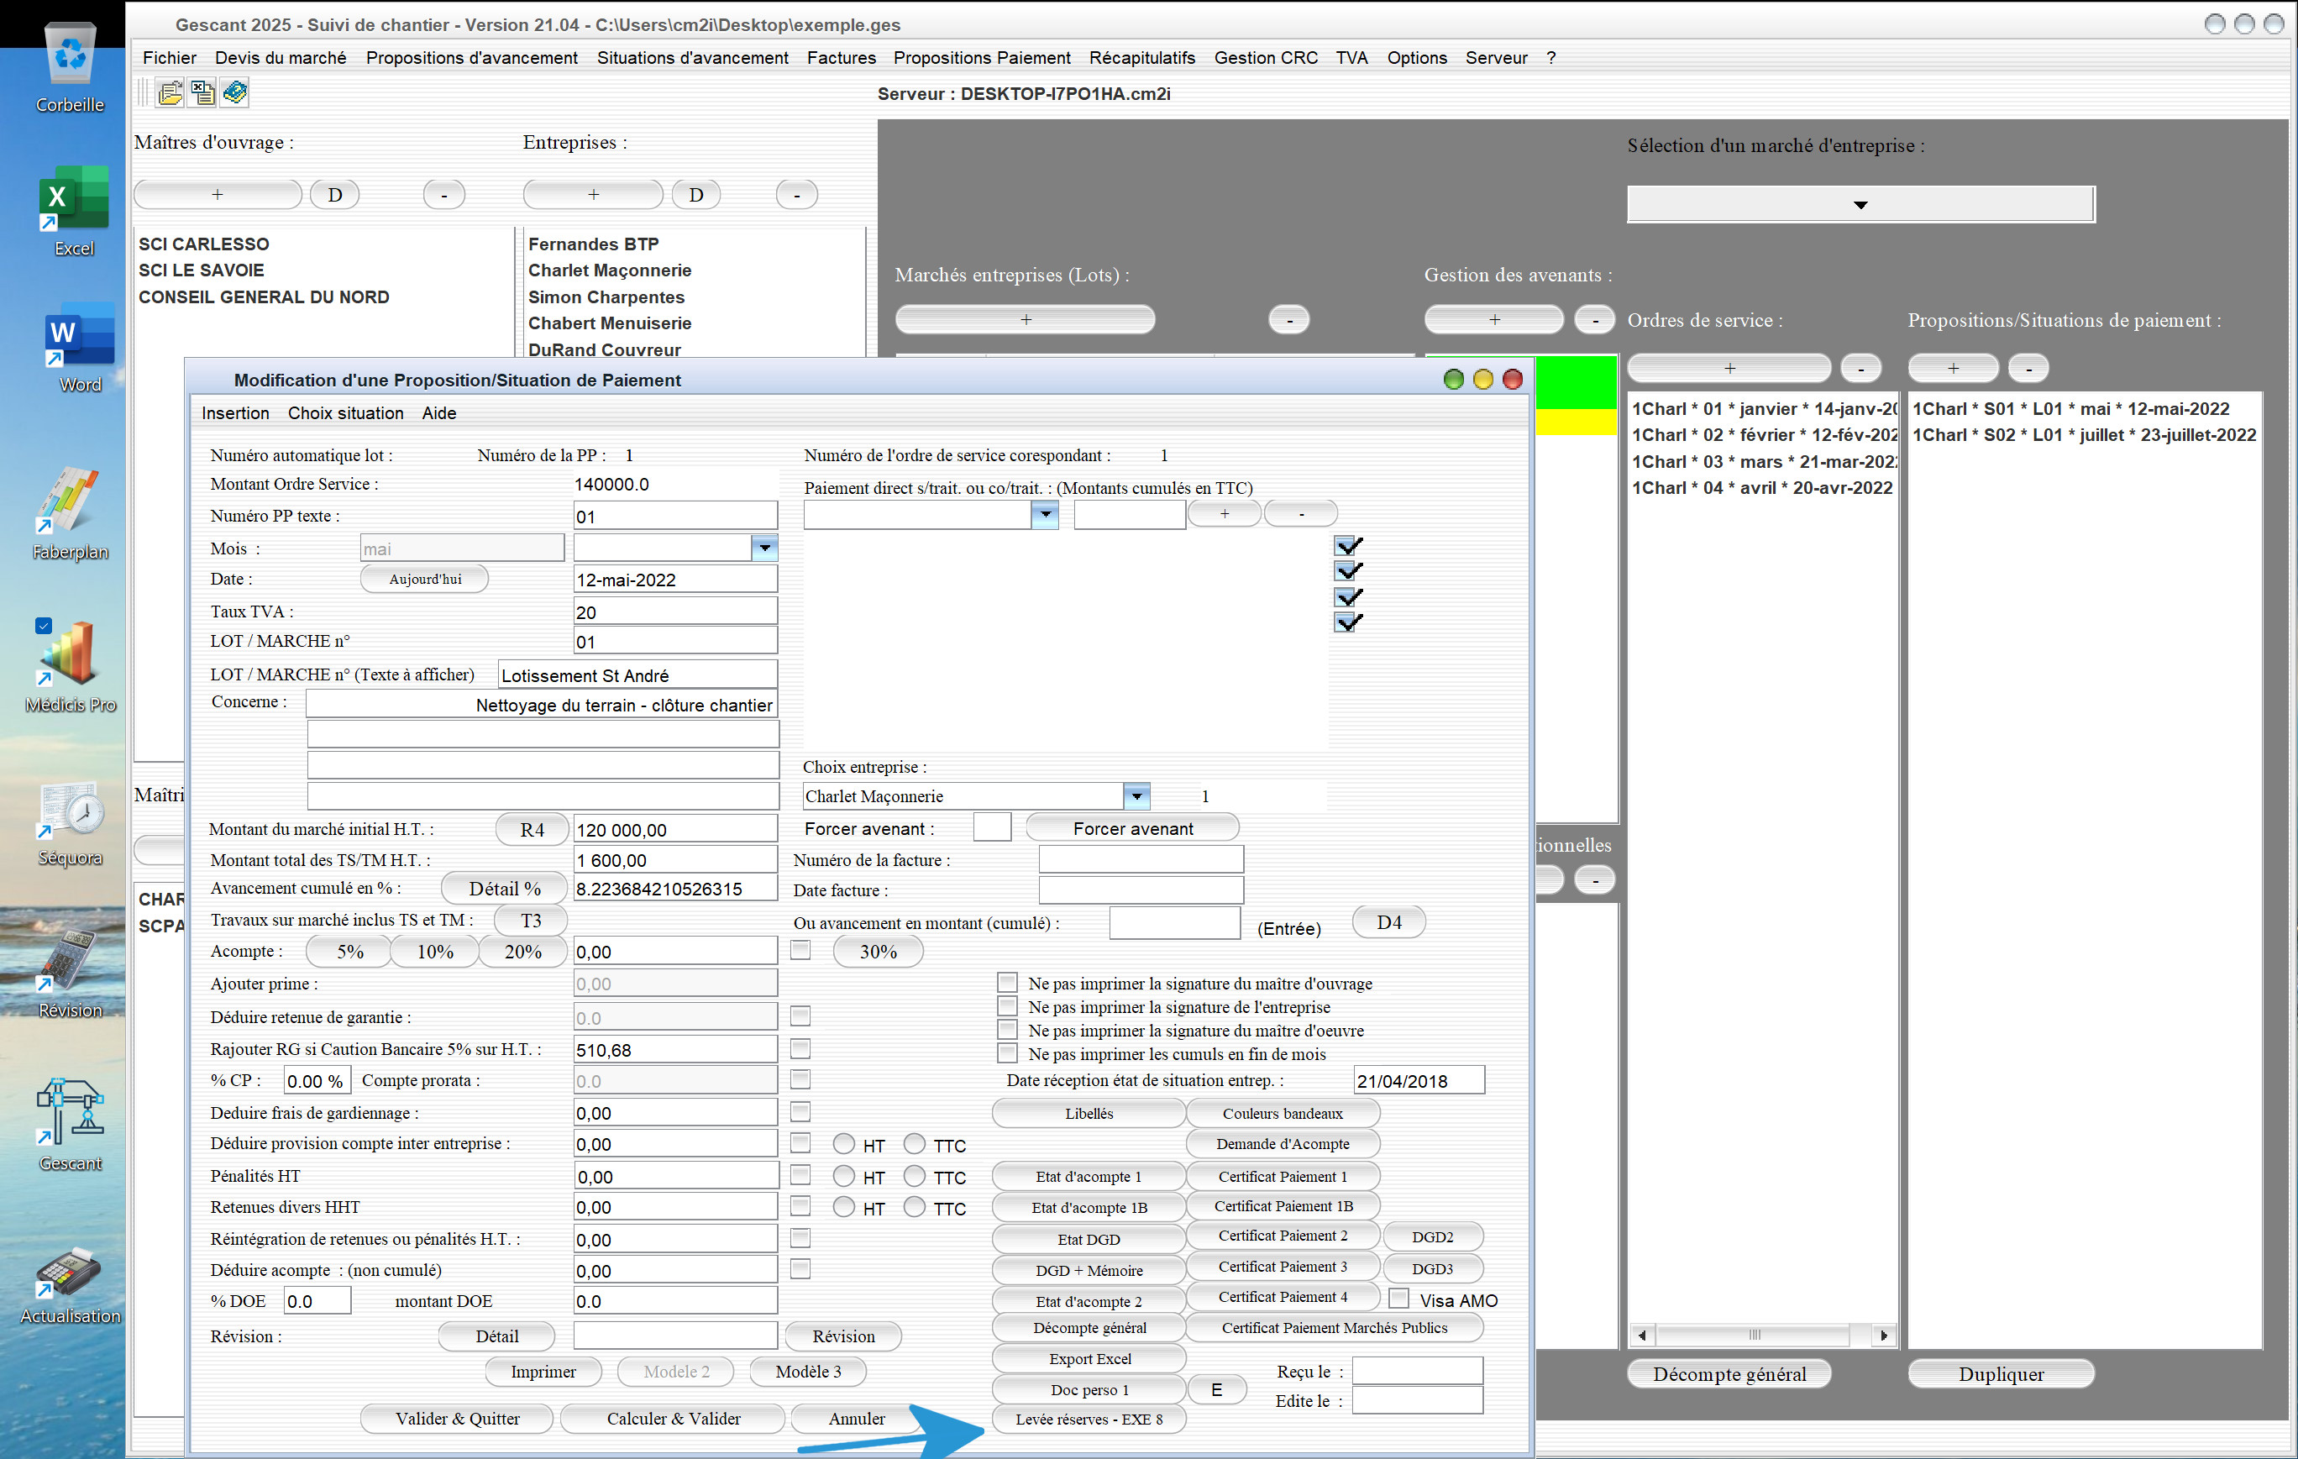Viewport: 2298px width, 1459px height.
Task: Open the Actualisation desktop shortcut
Action: pos(71,1284)
